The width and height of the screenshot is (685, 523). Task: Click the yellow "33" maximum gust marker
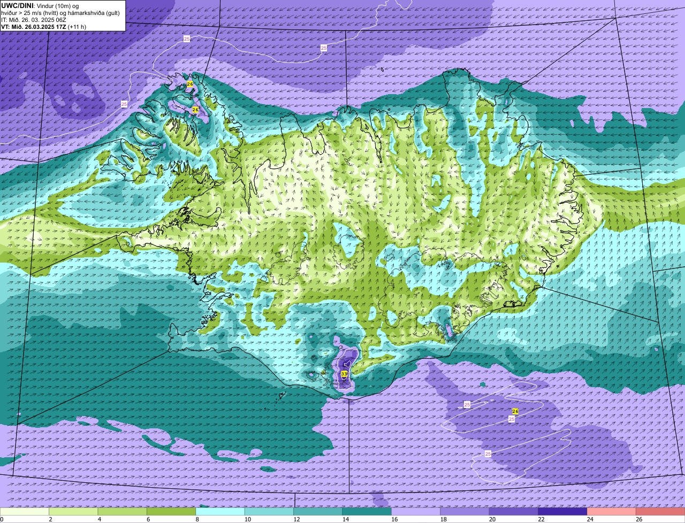pos(344,374)
